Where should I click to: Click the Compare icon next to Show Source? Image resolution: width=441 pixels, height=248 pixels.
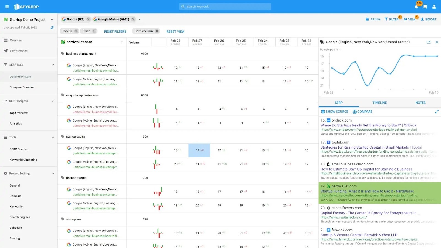[355, 112]
